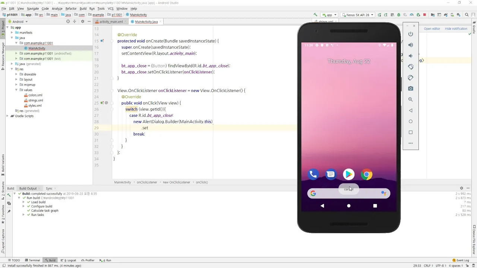Image resolution: width=477 pixels, height=268 pixels.
Task: Click the Build panel settings gear icon
Action: (x=461, y=188)
